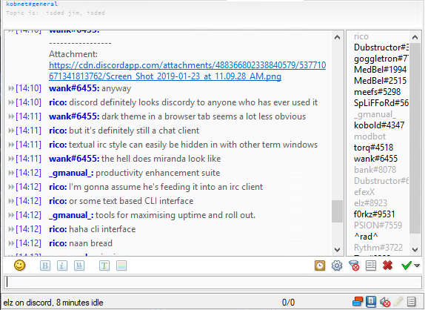Open channel settings with the gear icon
Image resolution: width=425 pixels, height=310 pixels.
pos(337,266)
